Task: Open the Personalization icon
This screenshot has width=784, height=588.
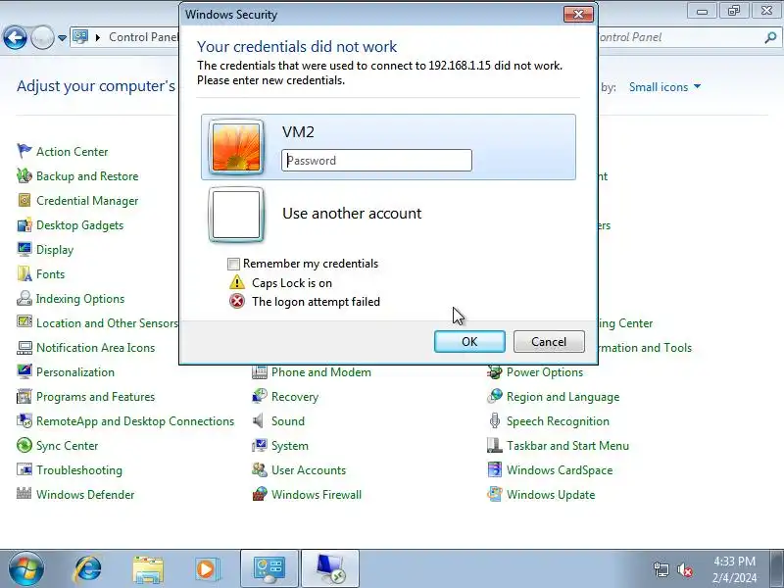Action: (x=24, y=371)
